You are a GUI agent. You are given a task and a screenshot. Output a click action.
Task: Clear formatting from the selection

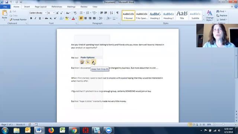[x=75, y=13]
